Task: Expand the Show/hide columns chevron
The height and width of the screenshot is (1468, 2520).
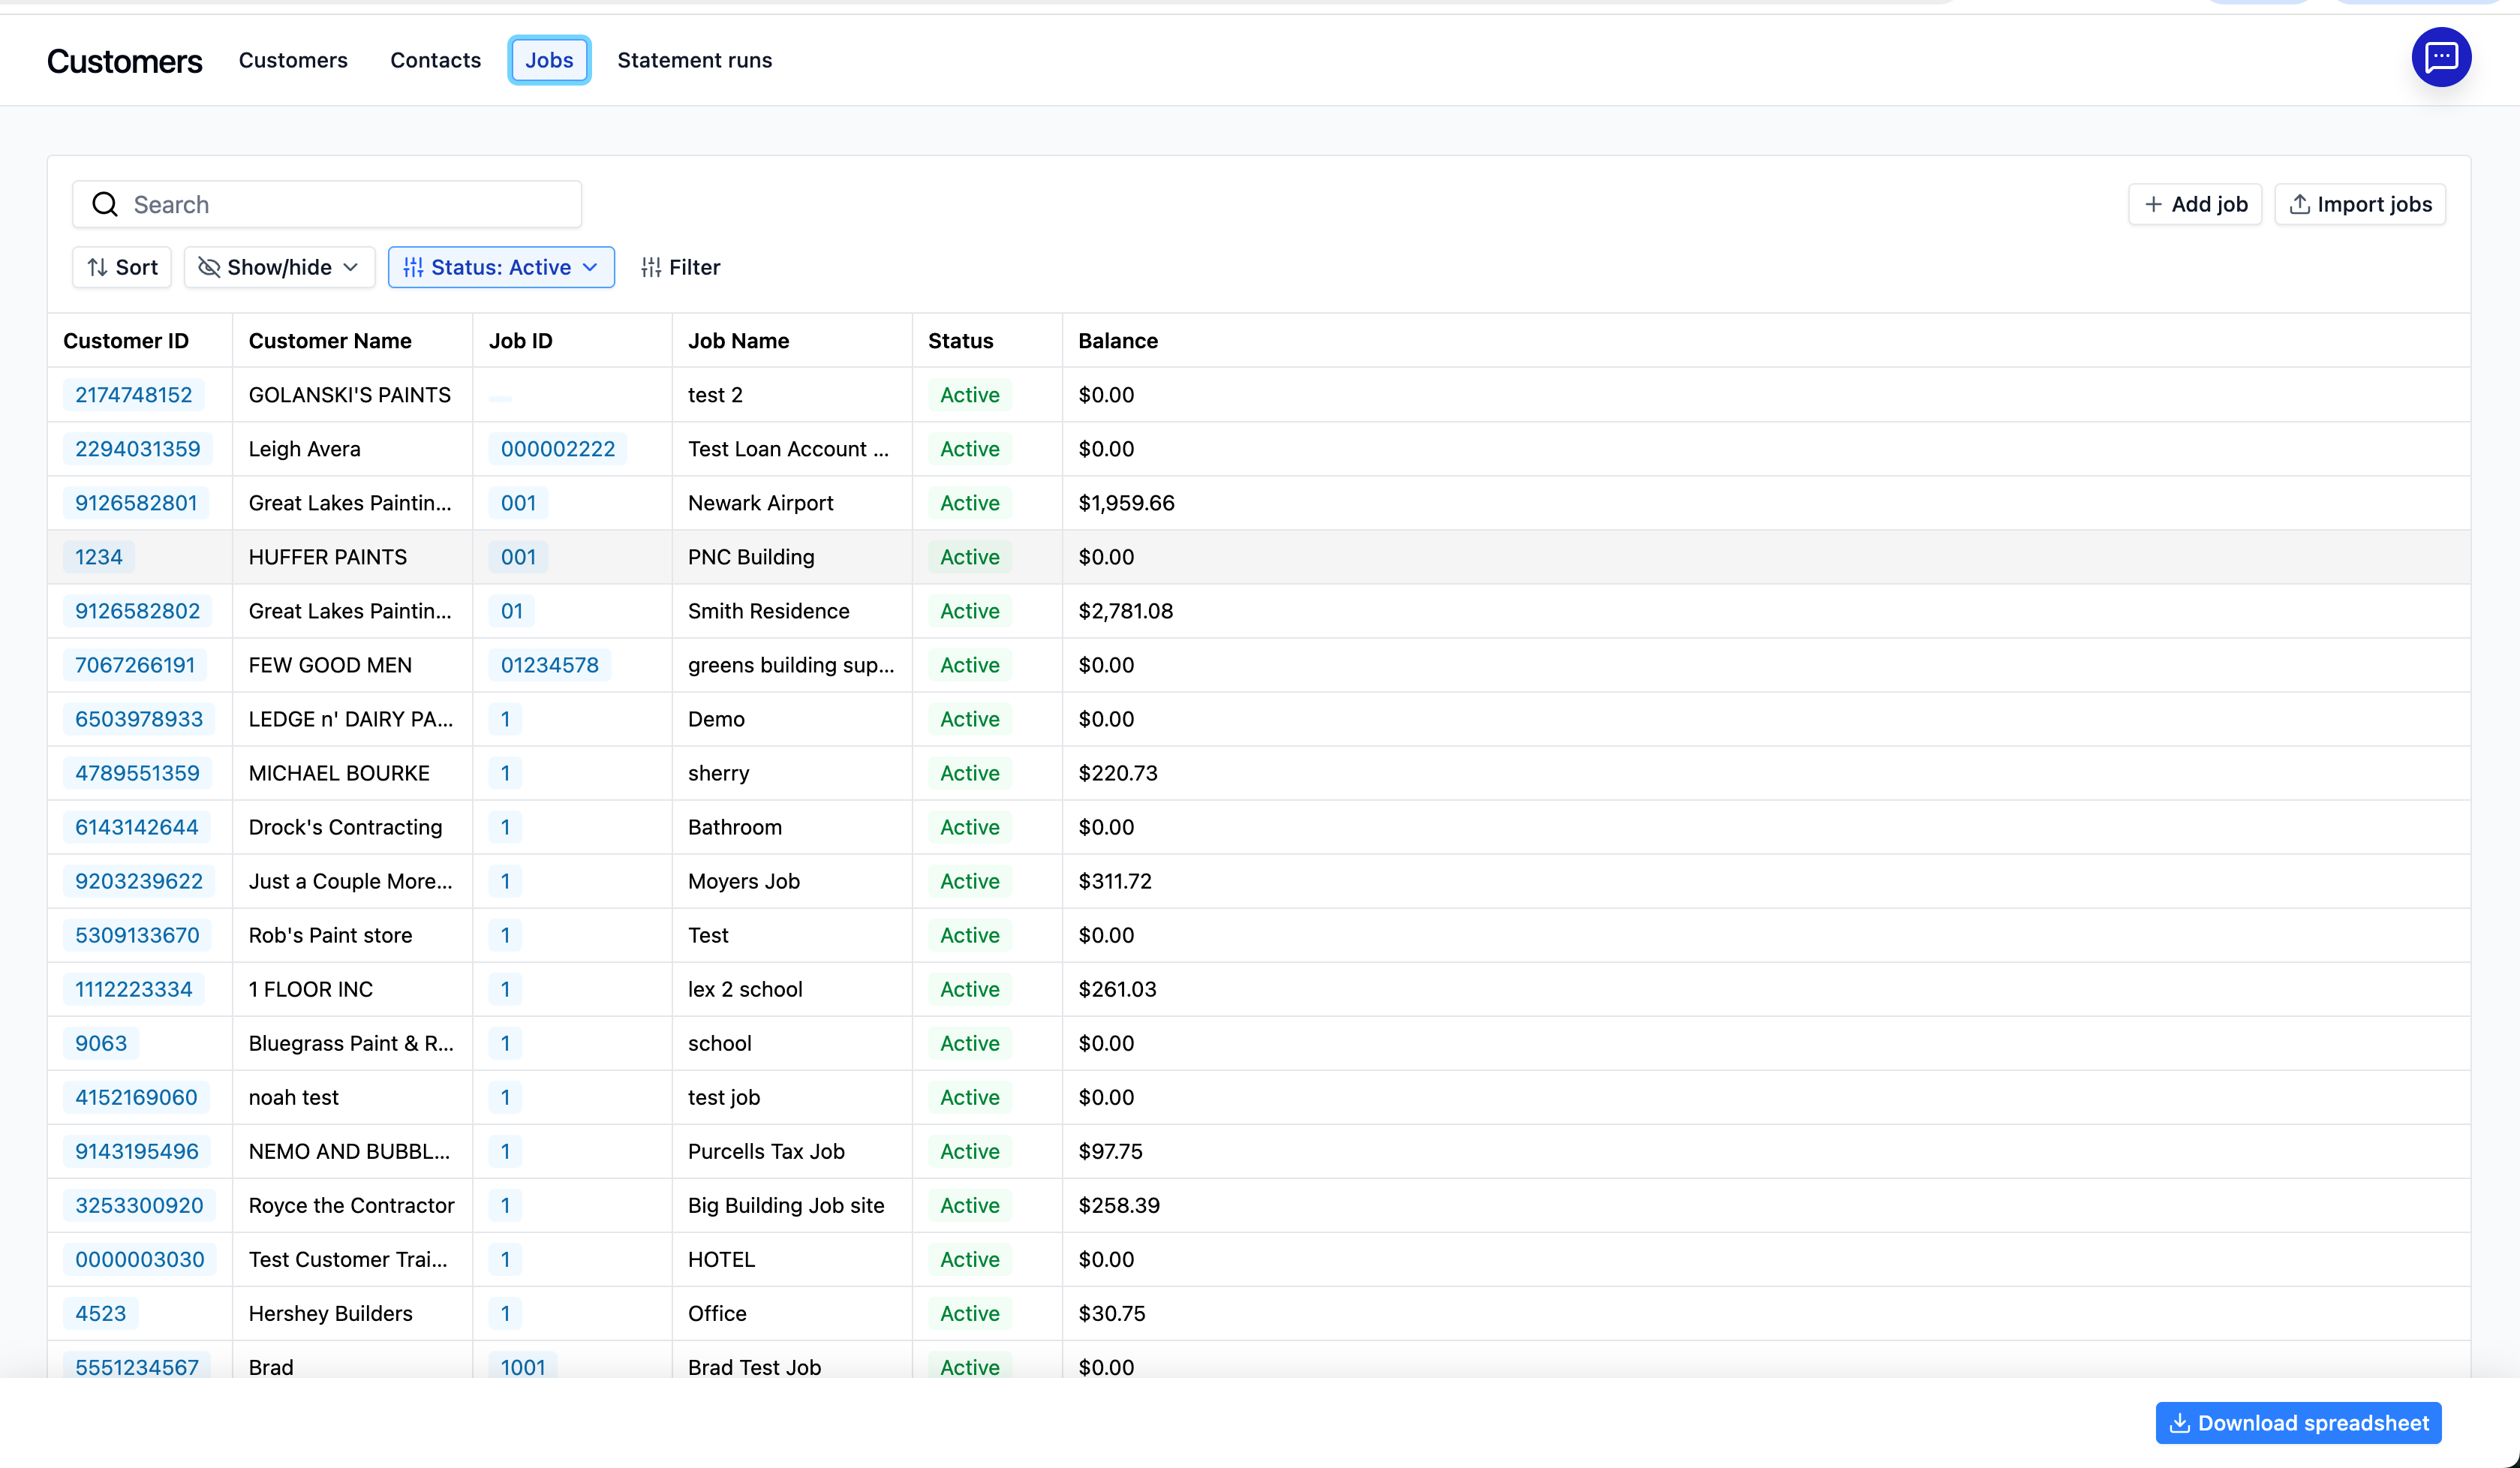Action: (351, 267)
